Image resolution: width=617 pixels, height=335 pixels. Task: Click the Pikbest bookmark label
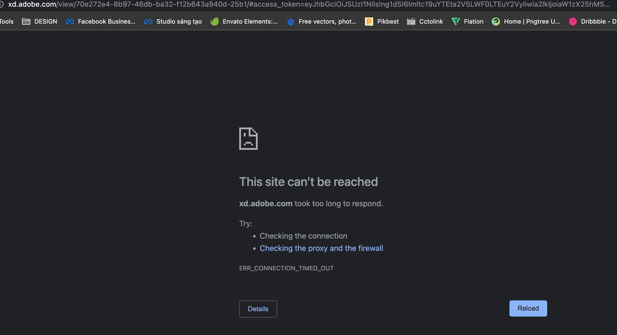click(x=388, y=22)
